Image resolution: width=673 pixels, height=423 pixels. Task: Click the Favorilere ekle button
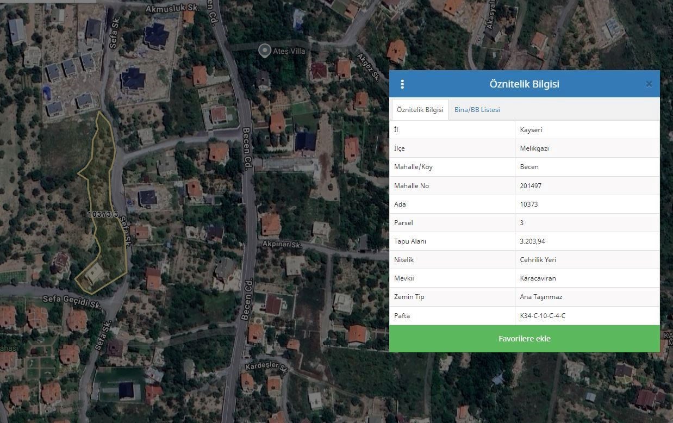pyautogui.click(x=524, y=339)
